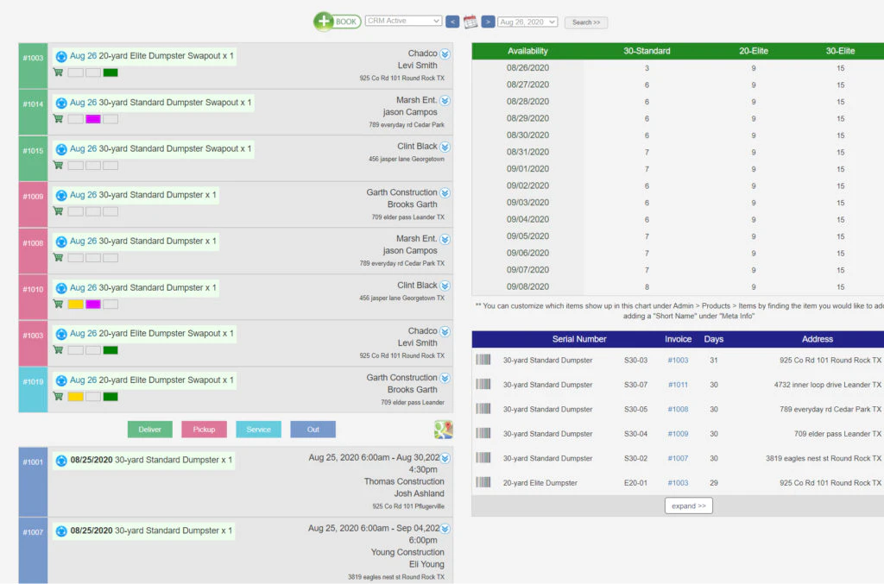Click the Search button in the toolbar

(586, 22)
